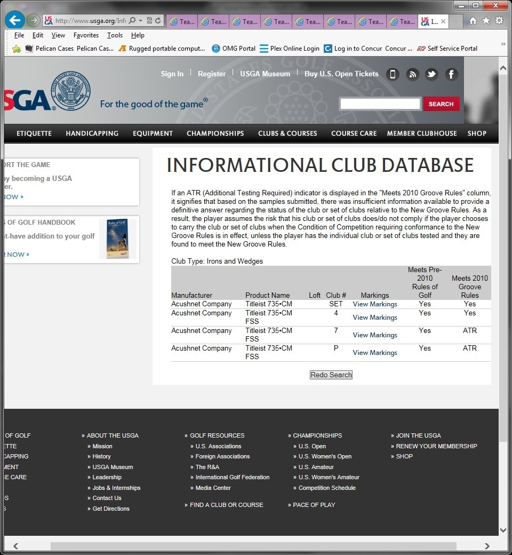Viewport: 512px width, 555px height.
Task: Open the Favorites star icon
Action: tap(486, 21)
